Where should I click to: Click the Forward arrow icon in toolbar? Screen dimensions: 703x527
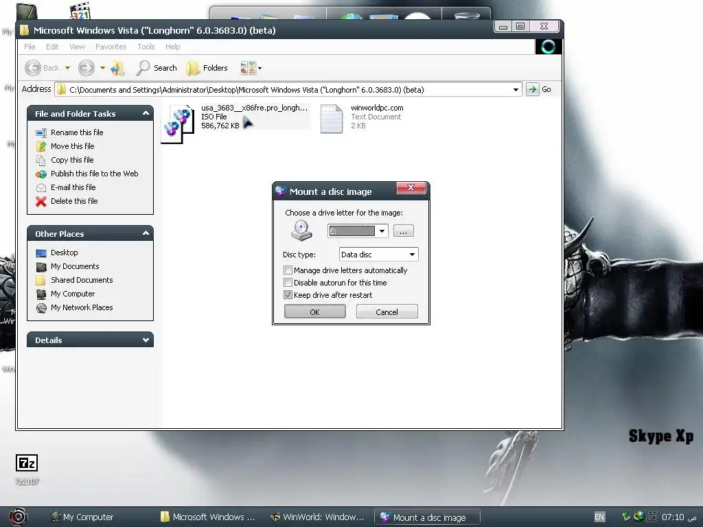click(86, 68)
